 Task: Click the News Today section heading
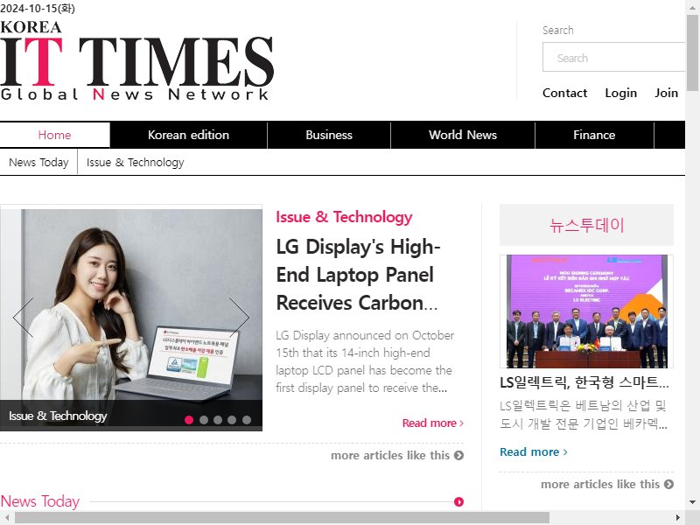point(40,501)
